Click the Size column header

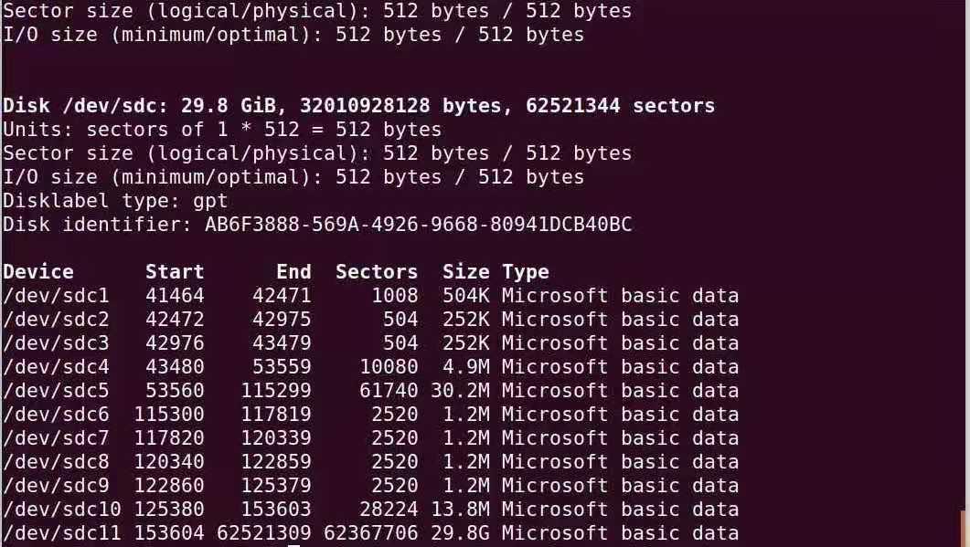[466, 272]
